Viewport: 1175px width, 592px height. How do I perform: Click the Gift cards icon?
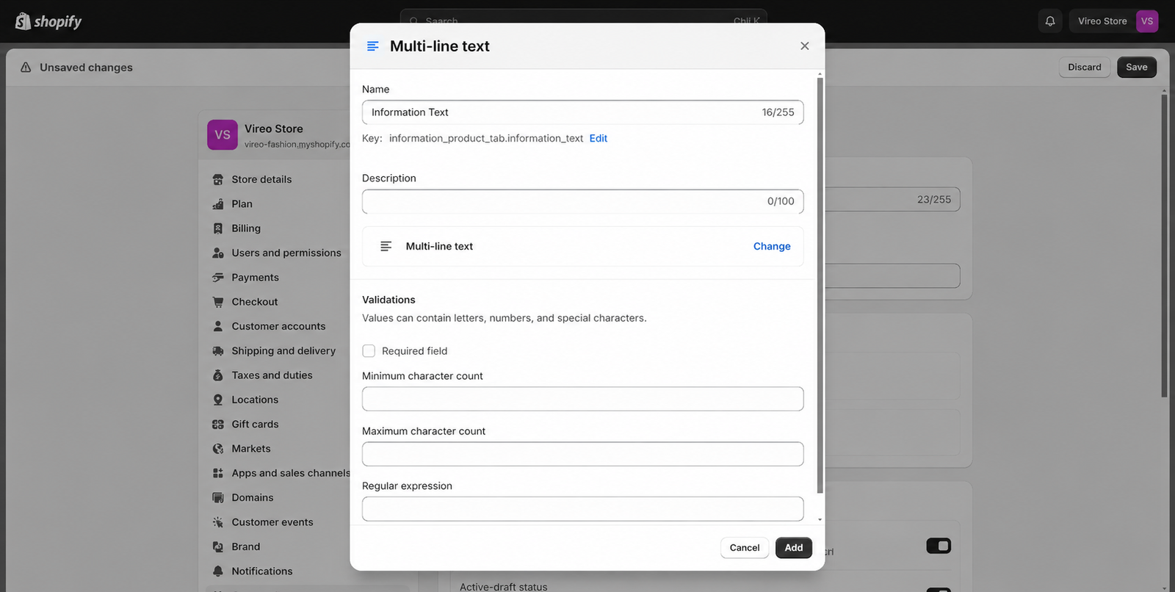click(x=218, y=425)
